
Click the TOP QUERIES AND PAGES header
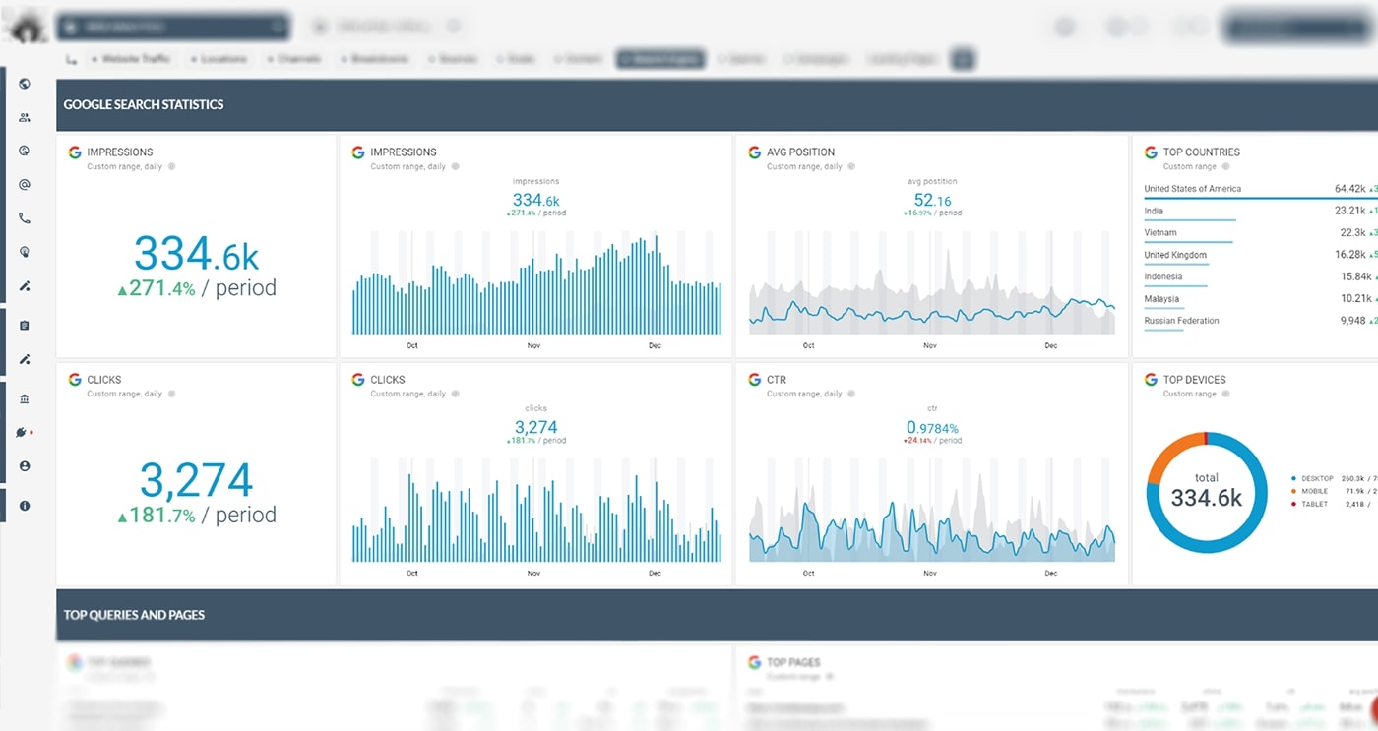(134, 615)
